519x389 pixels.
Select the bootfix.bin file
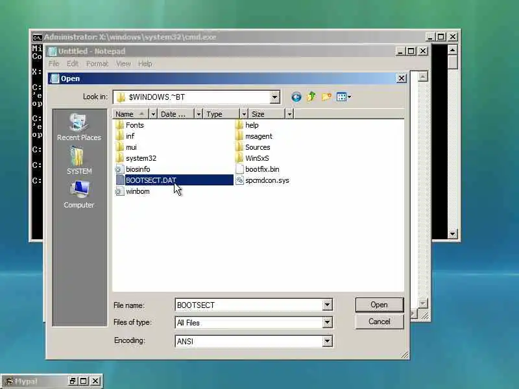[258, 169]
